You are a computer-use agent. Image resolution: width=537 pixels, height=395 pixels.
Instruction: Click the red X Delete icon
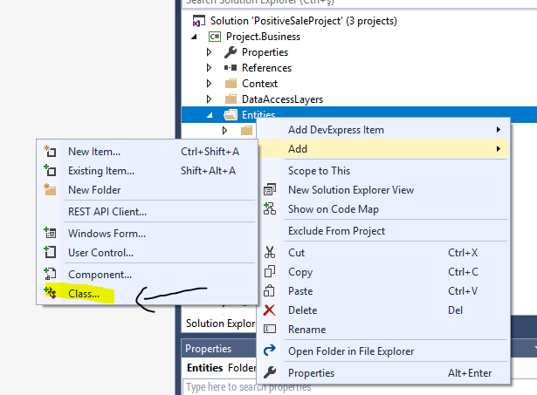[x=270, y=310]
